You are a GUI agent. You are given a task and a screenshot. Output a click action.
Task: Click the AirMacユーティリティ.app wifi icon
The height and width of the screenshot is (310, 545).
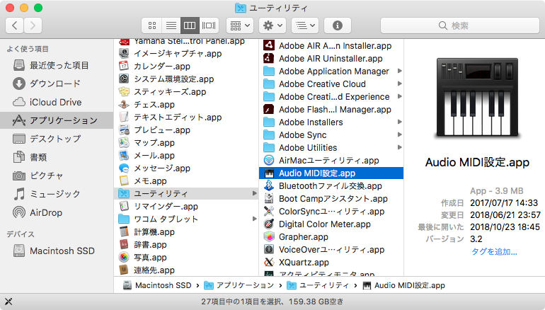tap(269, 160)
